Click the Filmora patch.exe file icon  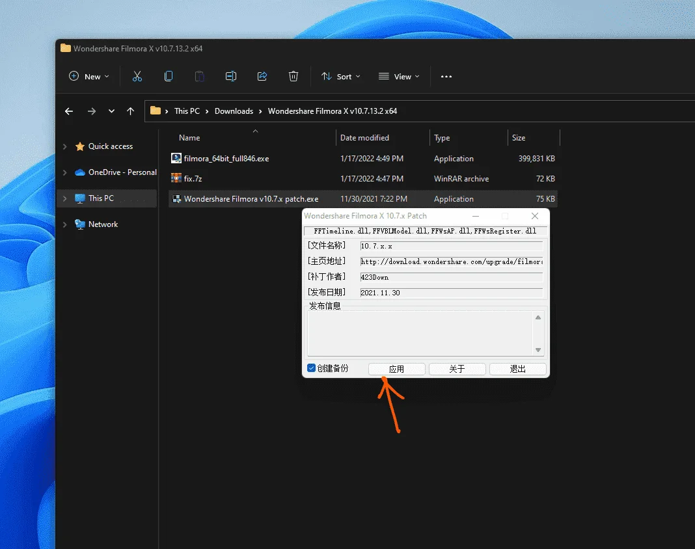point(176,198)
